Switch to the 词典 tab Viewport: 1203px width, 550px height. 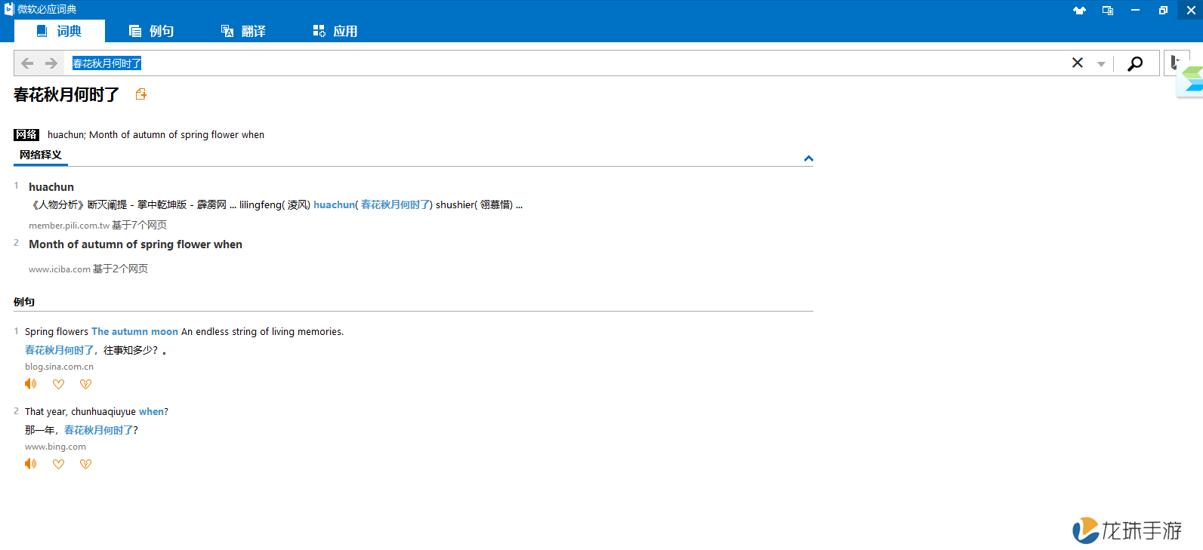[59, 31]
